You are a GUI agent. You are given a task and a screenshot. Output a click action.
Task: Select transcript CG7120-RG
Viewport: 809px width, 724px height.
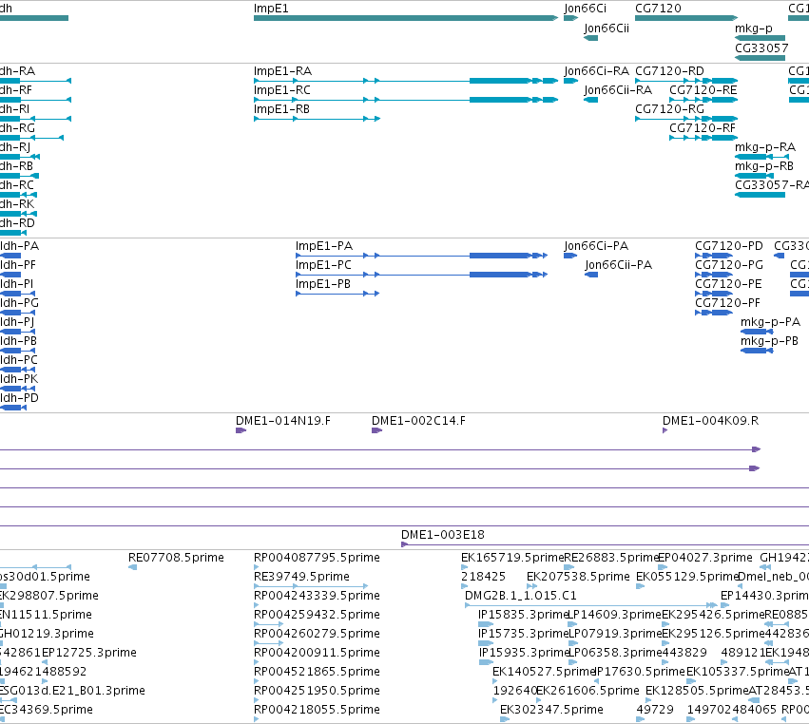pos(669,109)
